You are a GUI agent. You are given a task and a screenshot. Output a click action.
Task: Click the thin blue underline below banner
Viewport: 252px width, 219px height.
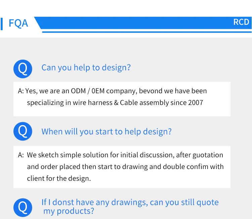coord(147,32)
